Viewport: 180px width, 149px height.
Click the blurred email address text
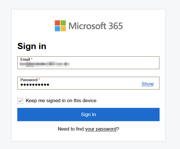pos(45,64)
